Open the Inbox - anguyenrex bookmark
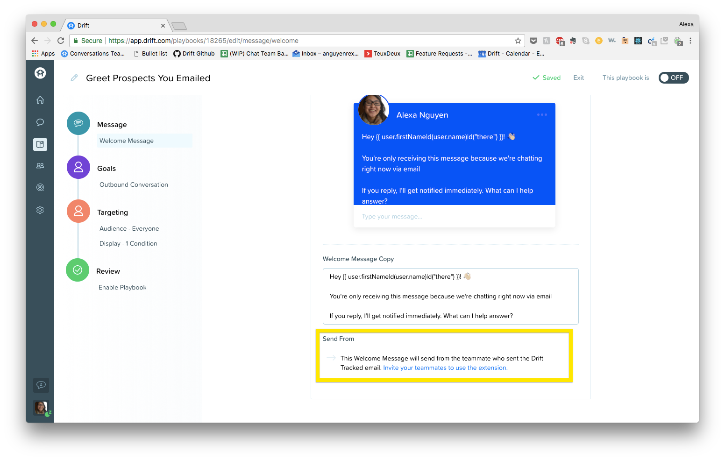The width and height of the screenshot is (725, 460). (x=326, y=54)
